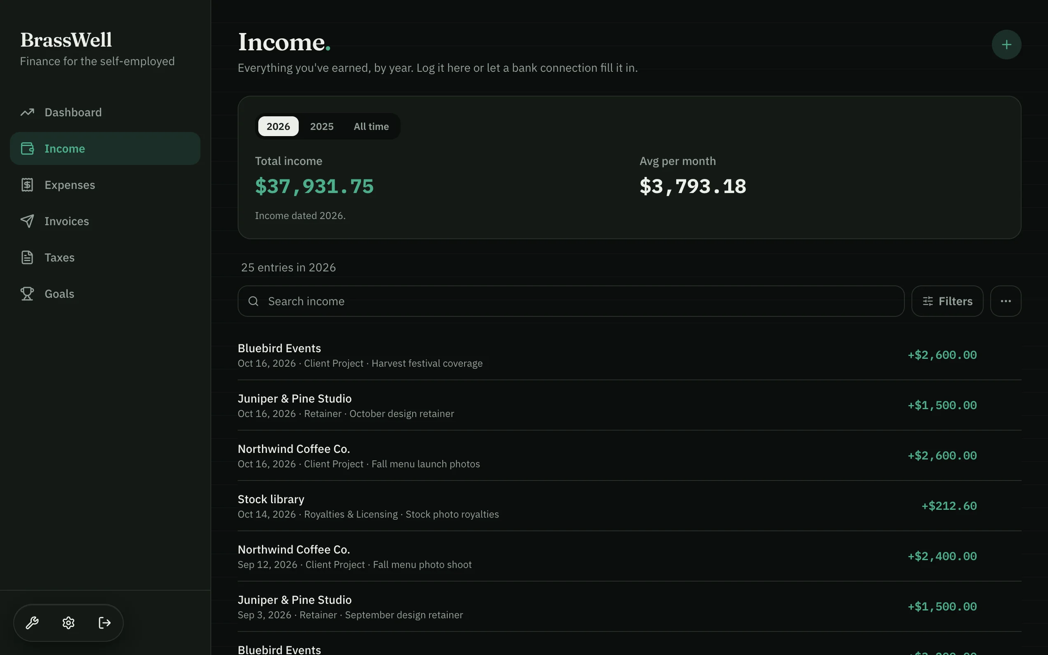Open the Fall menu photo shoot entry
This screenshot has height=655, width=1048.
pos(629,556)
